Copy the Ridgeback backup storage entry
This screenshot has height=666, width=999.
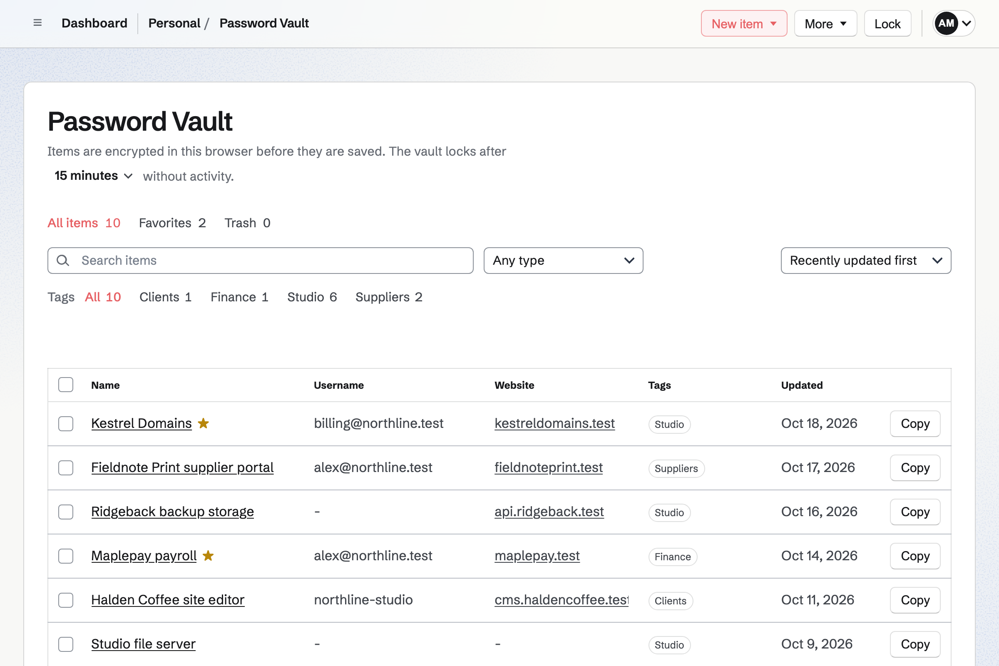[x=915, y=512]
